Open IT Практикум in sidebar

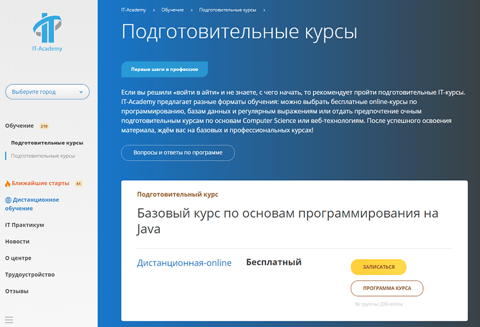24,225
